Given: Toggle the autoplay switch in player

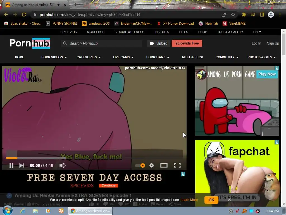Looking at the screenshot, I should 140,165.
